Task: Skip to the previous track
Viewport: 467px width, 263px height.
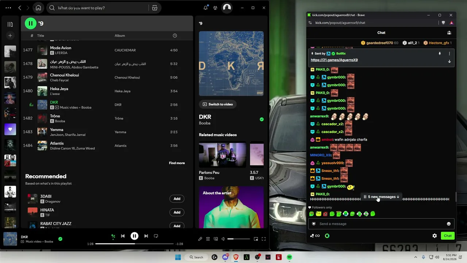Action: click(123, 236)
